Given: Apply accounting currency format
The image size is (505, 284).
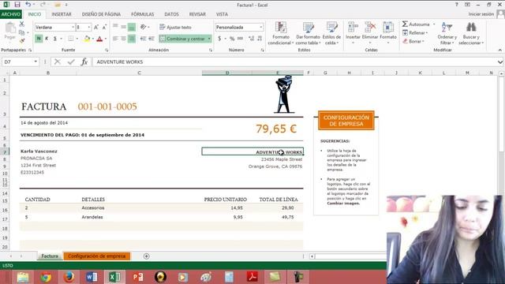Looking at the screenshot, I should click(219, 39).
